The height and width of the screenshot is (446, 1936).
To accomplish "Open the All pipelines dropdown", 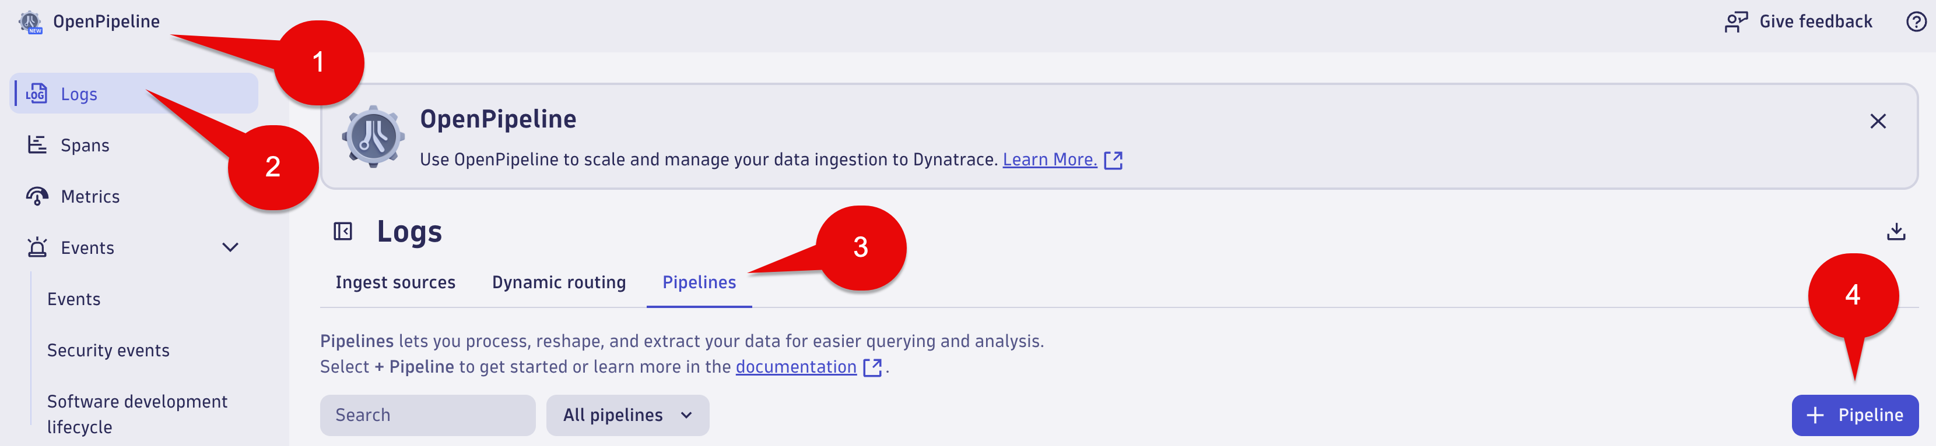I will pyautogui.click(x=627, y=415).
